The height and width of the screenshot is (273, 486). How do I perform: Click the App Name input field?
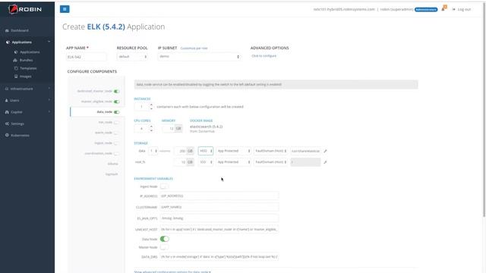[x=86, y=57]
